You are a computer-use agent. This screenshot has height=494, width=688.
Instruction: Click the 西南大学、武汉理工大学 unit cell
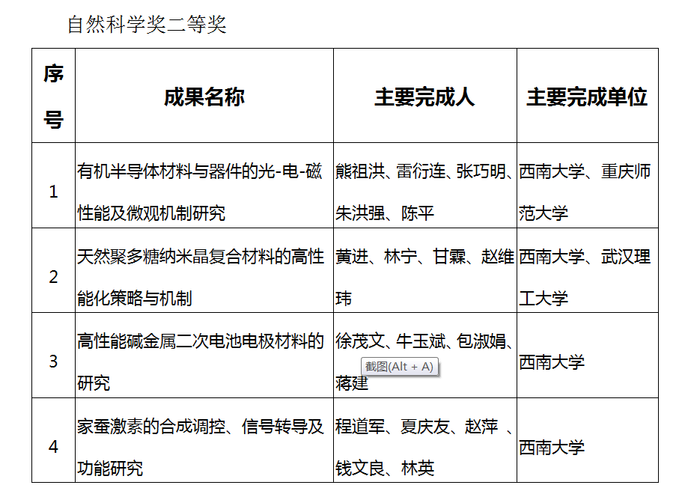[x=585, y=277]
